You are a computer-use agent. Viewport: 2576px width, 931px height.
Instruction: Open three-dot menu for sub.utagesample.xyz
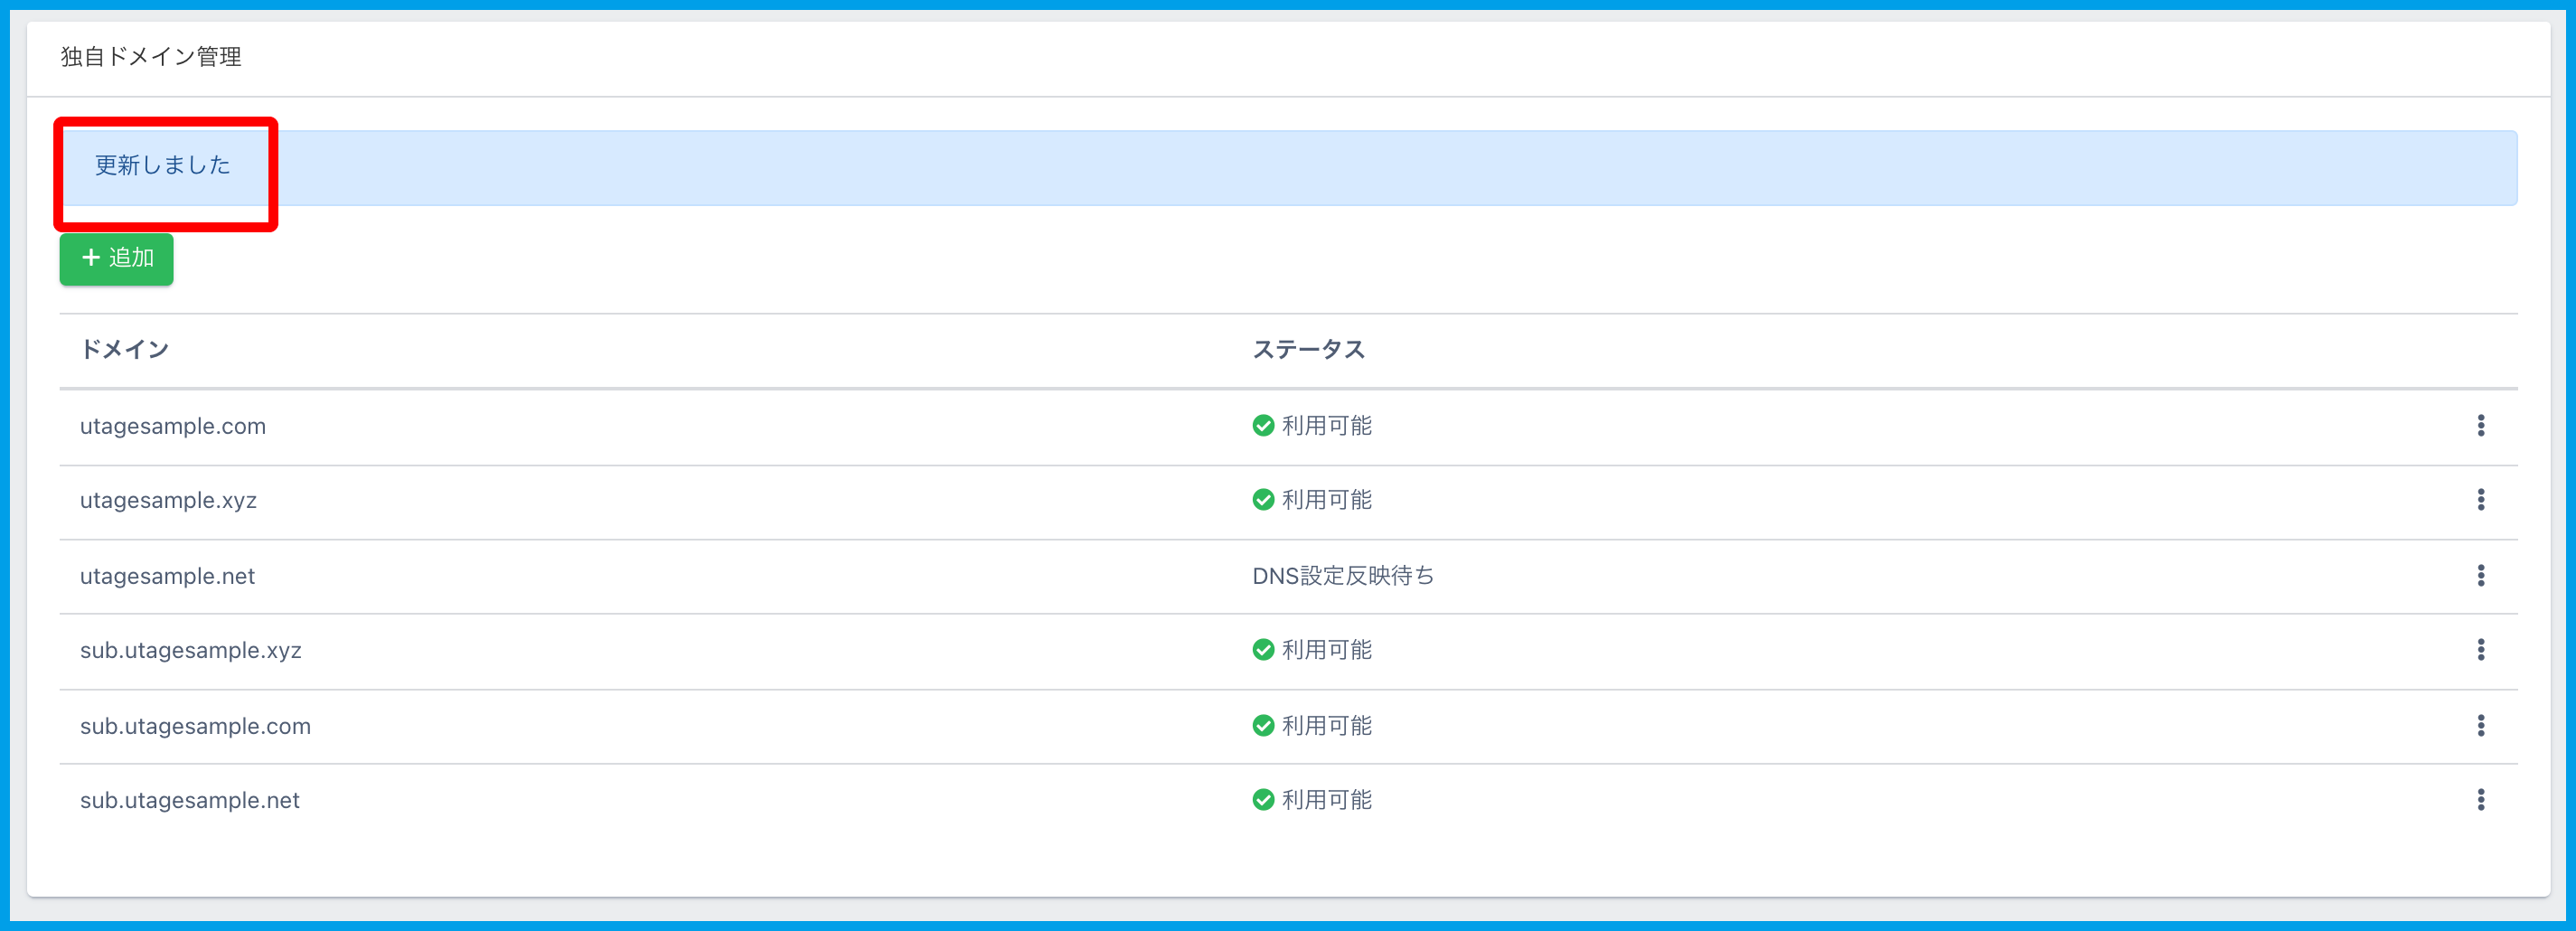point(2480,650)
